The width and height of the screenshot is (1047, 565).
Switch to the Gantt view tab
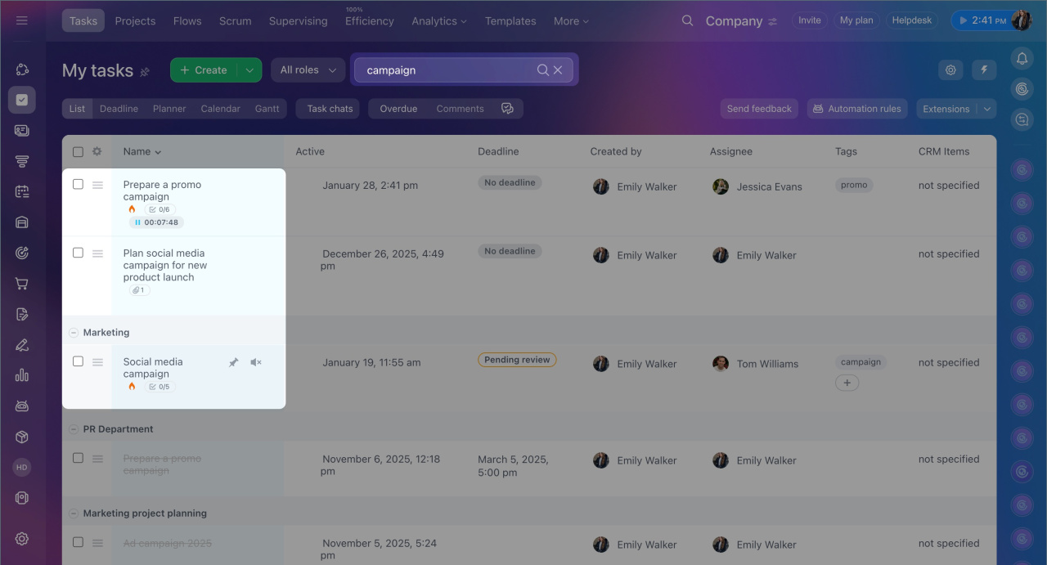267,109
